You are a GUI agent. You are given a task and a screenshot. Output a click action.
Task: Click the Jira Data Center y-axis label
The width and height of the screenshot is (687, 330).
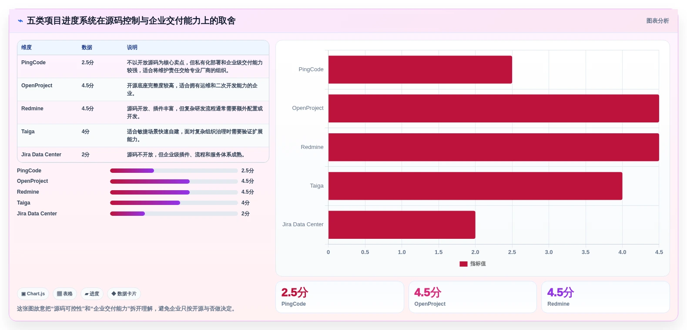(303, 224)
